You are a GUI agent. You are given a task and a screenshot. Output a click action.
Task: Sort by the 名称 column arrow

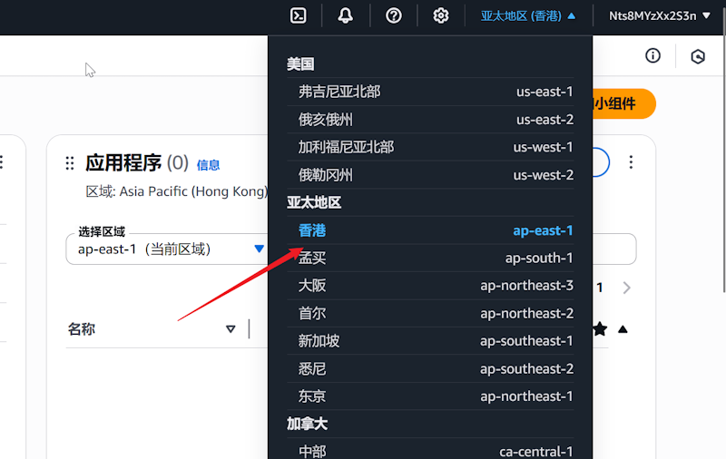[231, 329]
